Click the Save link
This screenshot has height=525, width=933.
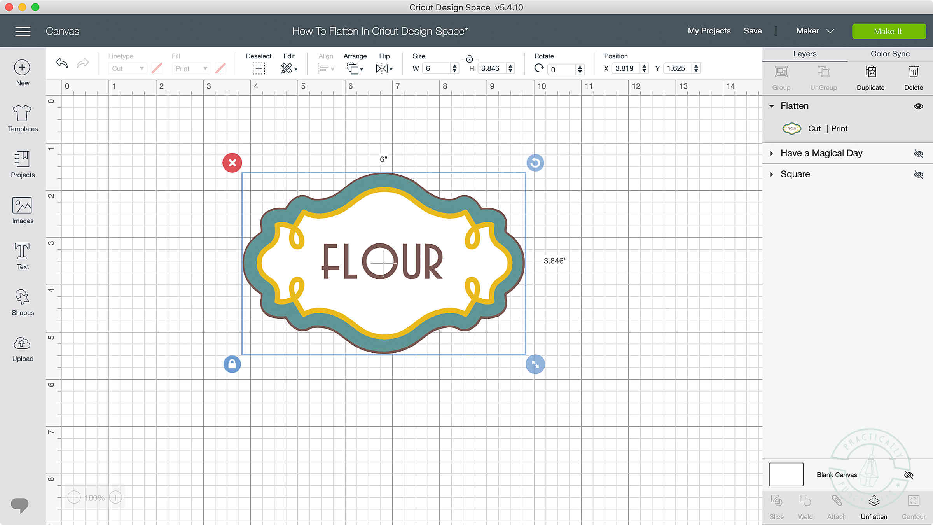[x=753, y=31]
